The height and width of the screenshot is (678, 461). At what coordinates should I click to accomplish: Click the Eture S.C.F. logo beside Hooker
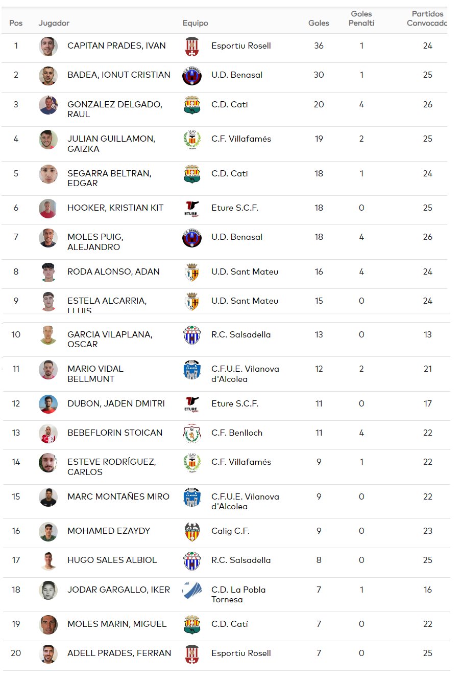pos(192,208)
